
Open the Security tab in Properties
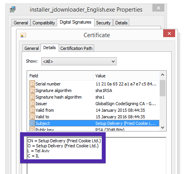103,23
